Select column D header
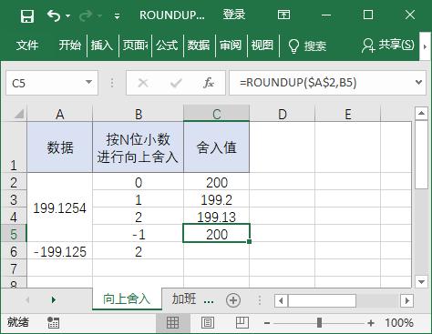Image resolution: width=432 pixels, height=334 pixels. click(x=283, y=114)
